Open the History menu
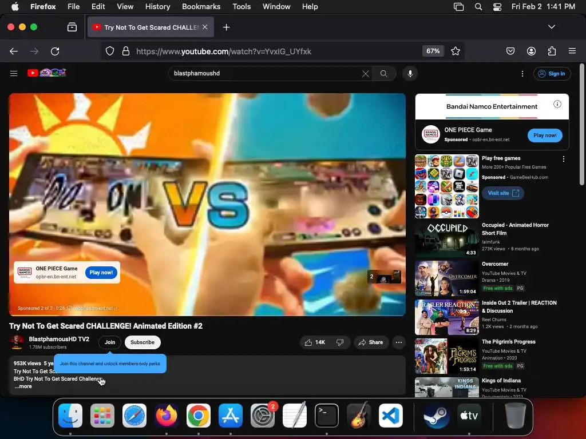586x439 pixels. tap(157, 7)
